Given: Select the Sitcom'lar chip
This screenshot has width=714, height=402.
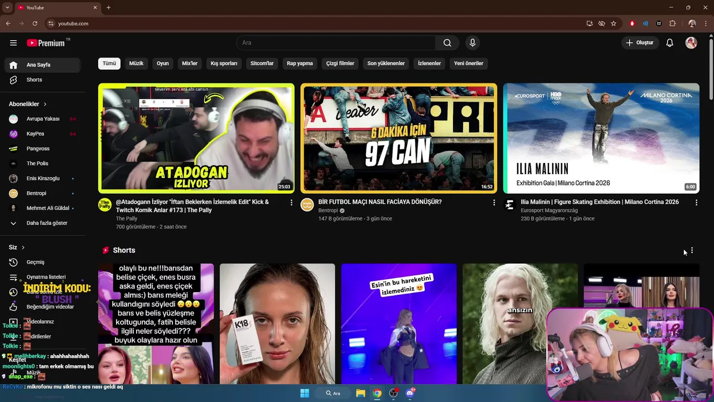Looking at the screenshot, I should tap(262, 64).
